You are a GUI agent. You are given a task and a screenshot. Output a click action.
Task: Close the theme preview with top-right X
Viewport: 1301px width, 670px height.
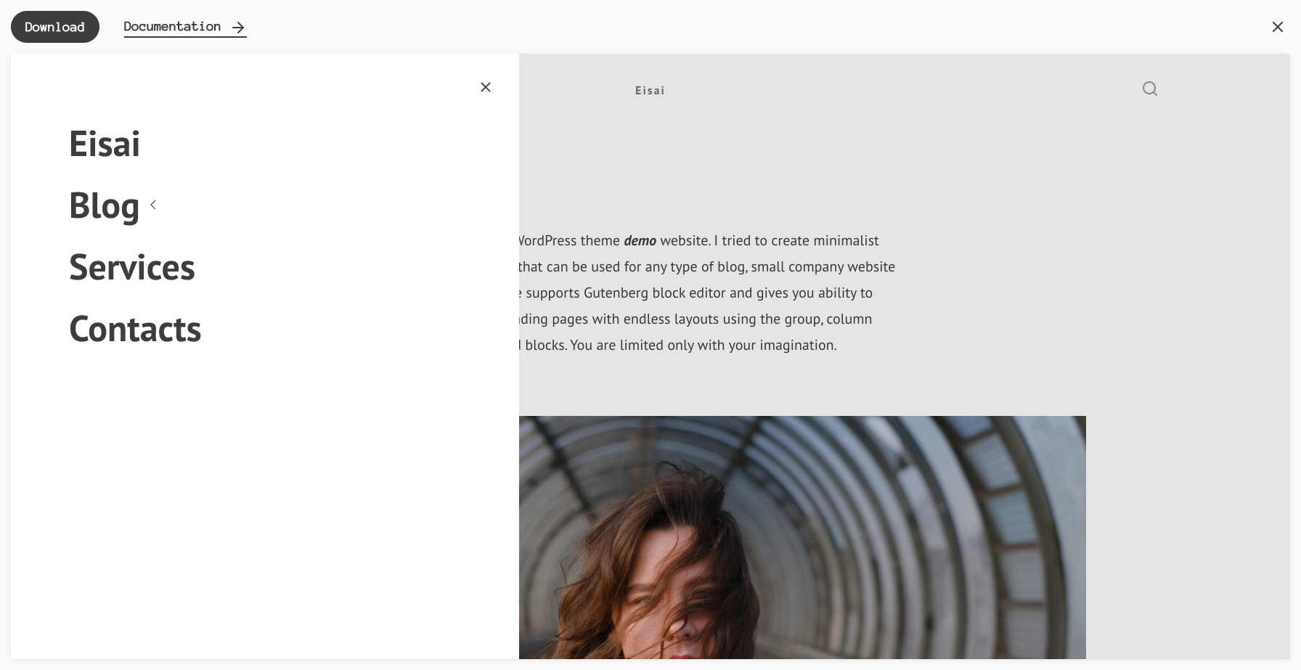(1277, 27)
